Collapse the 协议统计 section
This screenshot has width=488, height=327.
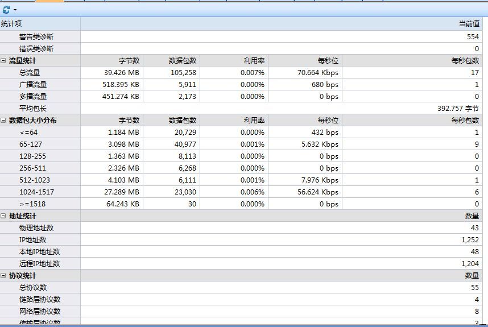3,275
